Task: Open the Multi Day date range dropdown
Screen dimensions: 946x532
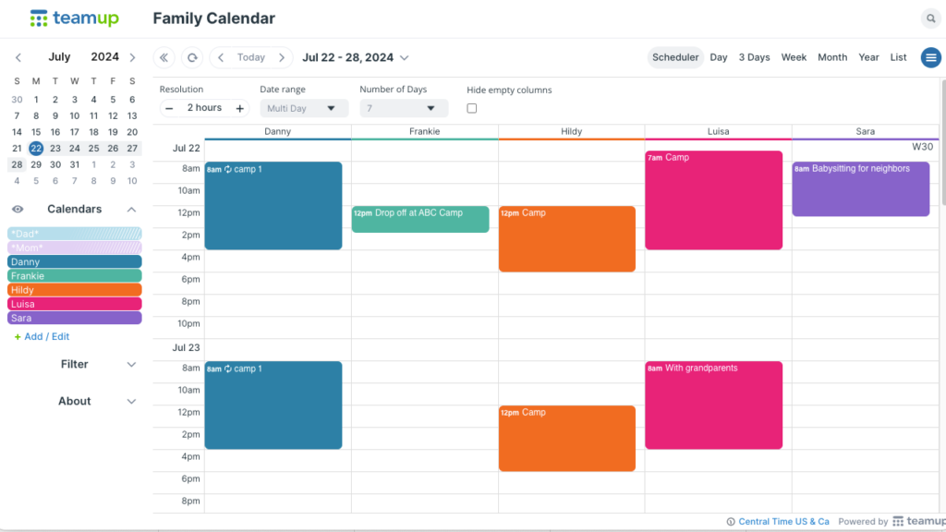Action: 305,107
